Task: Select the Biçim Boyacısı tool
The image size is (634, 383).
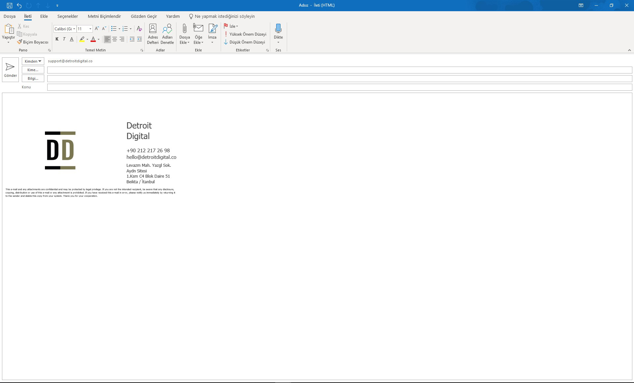Action: pyautogui.click(x=33, y=42)
